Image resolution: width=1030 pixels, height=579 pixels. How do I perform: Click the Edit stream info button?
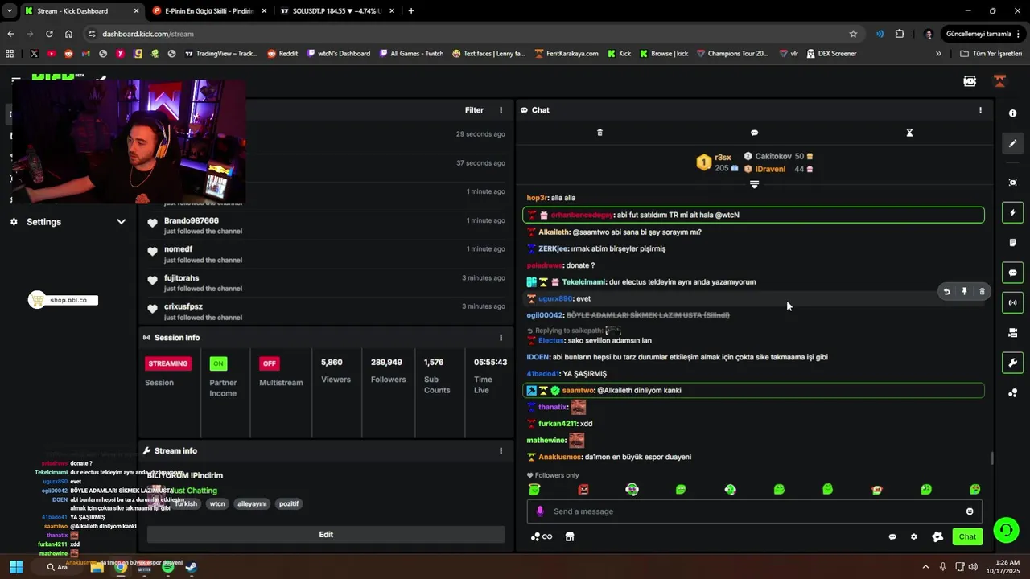[x=326, y=535]
